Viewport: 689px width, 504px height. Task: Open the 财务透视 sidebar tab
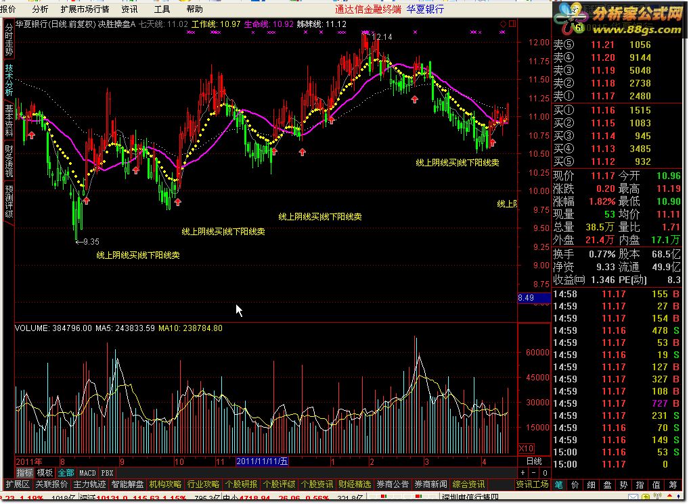9,161
